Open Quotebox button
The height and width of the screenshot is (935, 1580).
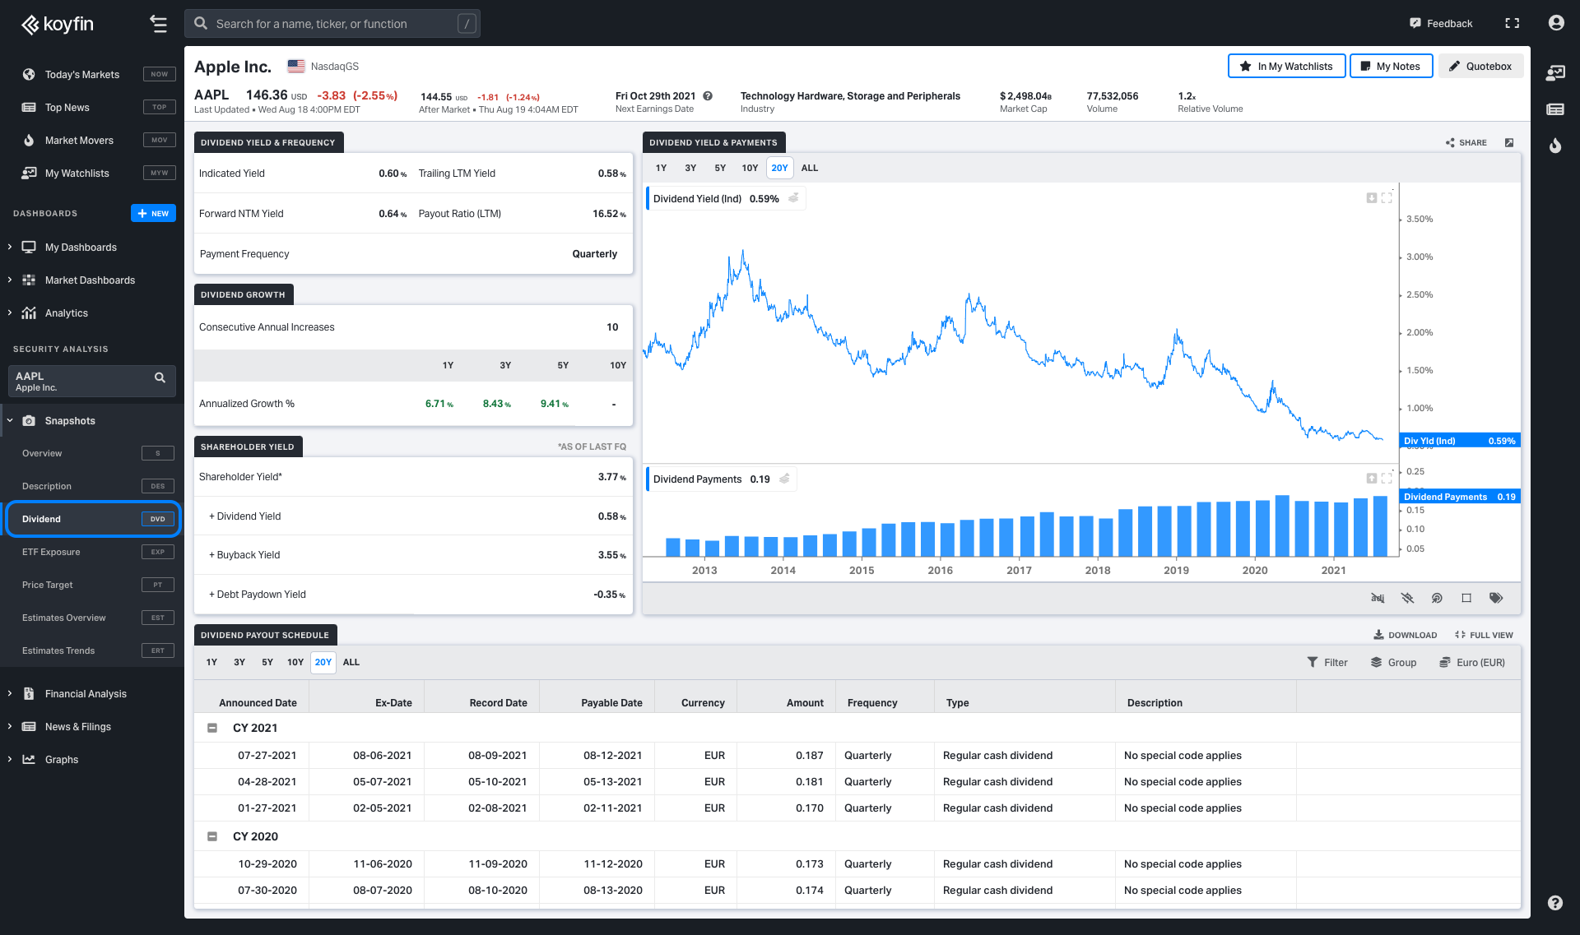[1480, 67]
